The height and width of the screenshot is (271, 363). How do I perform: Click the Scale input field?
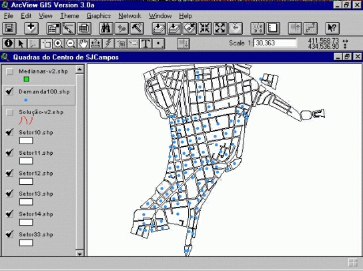tap(275, 43)
